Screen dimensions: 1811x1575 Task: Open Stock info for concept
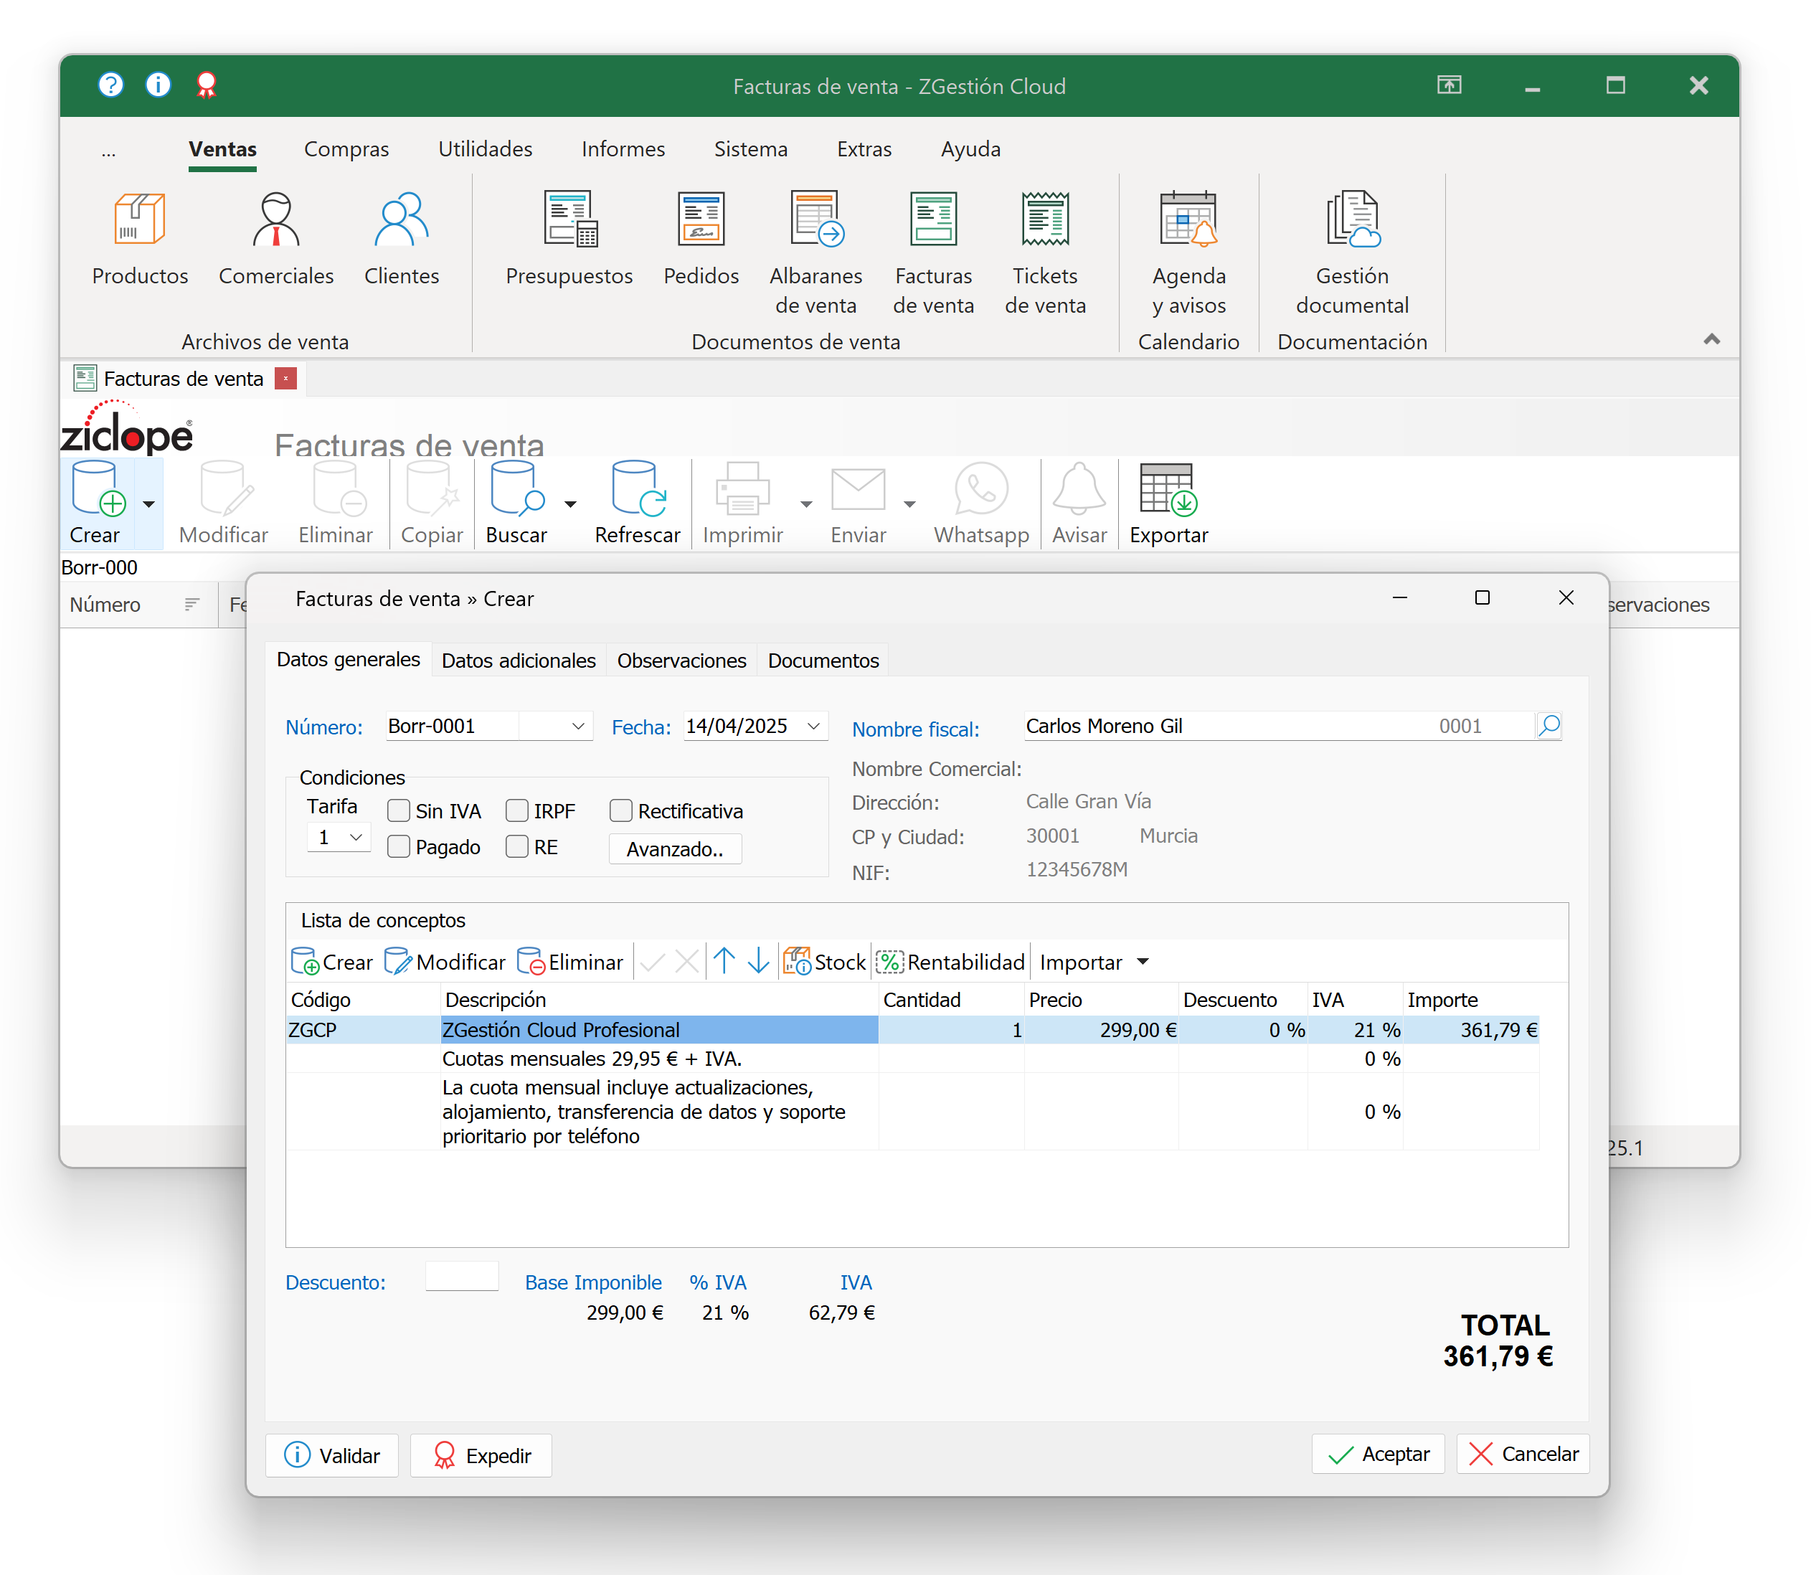[824, 962]
